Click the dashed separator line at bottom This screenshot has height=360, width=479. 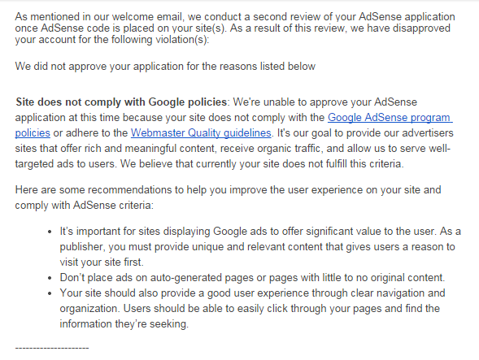click(52, 348)
